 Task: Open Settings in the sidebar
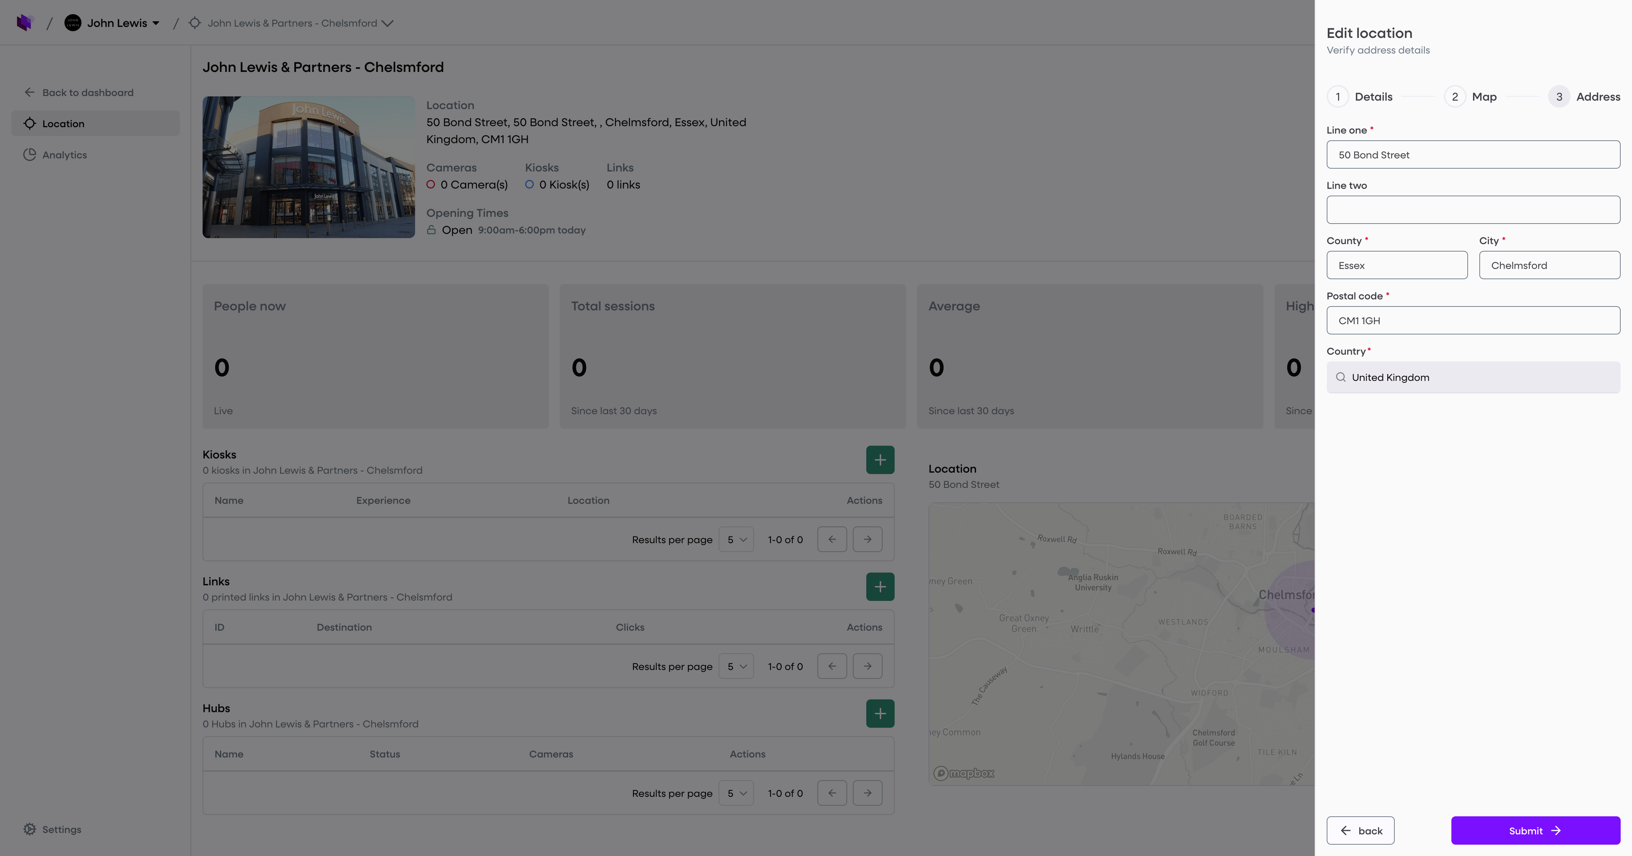[x=52, y=829]
